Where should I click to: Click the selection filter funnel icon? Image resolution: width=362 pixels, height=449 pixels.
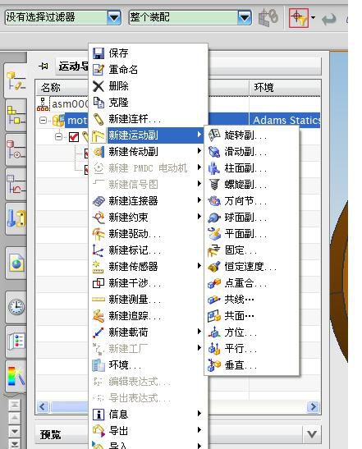tap(299, 18)
